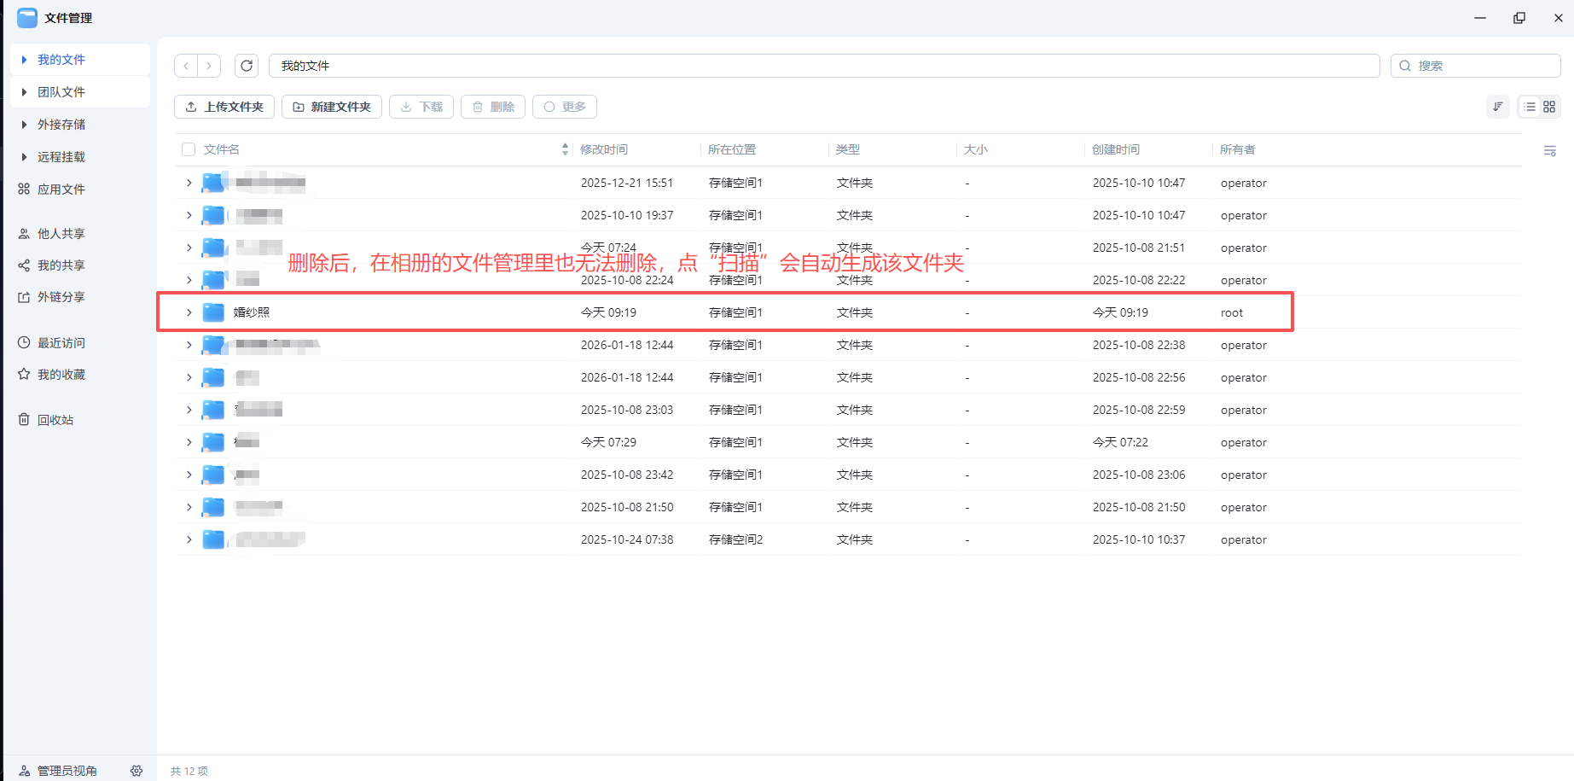
Task: Open 我的收藏 favorites
Action: [x=60, y=374]
